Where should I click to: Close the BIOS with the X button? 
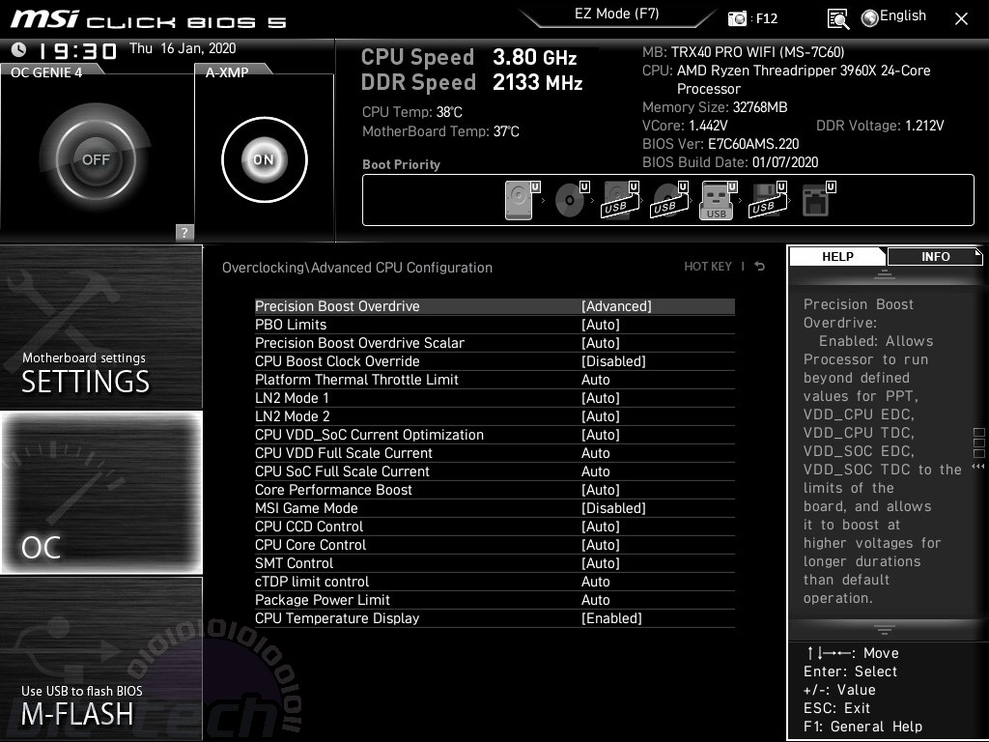(x=961, y=19)
